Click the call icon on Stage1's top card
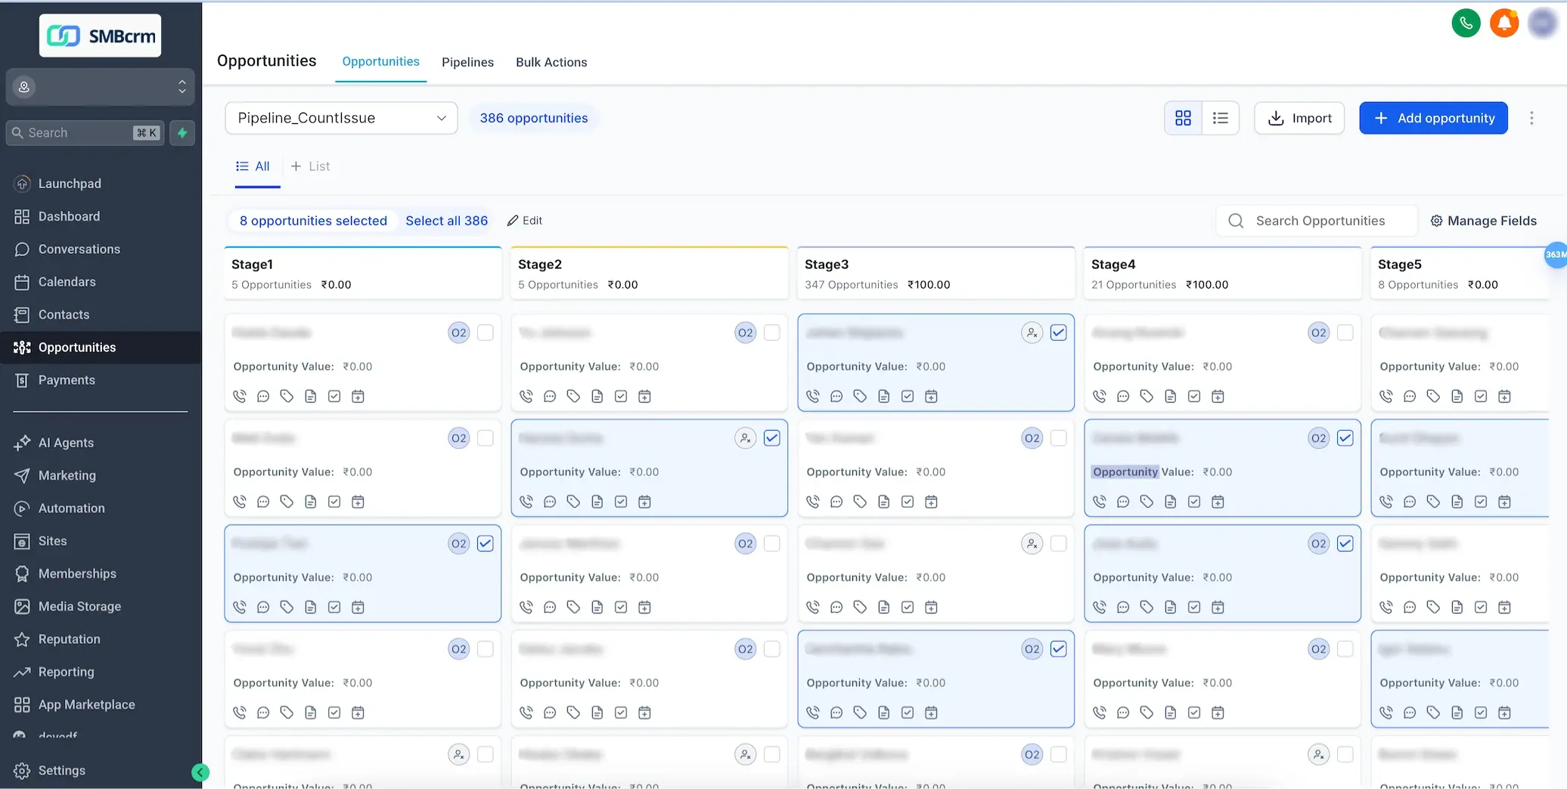The width and height of the screenshot is (1567, 789). coord(240,396)
